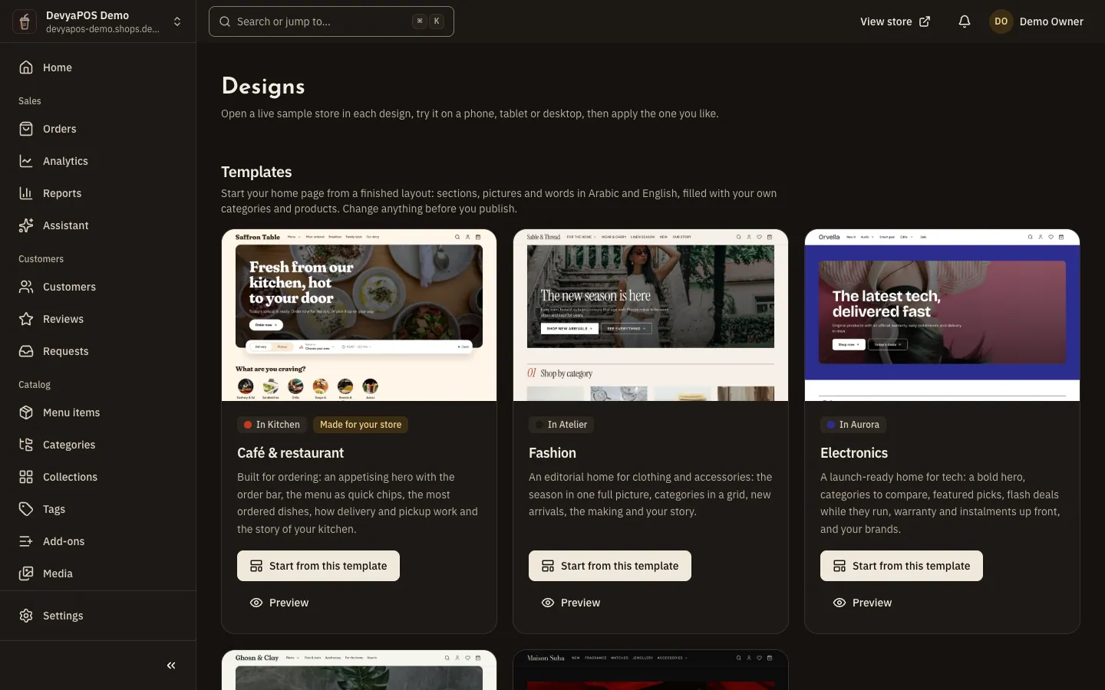Click the Reviews star icon

[26, 319]
